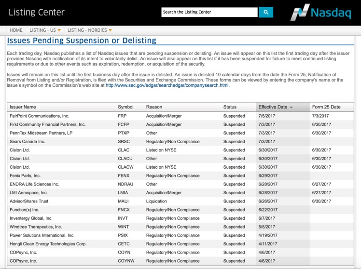The width and height of the screenshot is (361, 269).
Task: Expand the LISTING - US menu
Action: click(x=45, y=30)
